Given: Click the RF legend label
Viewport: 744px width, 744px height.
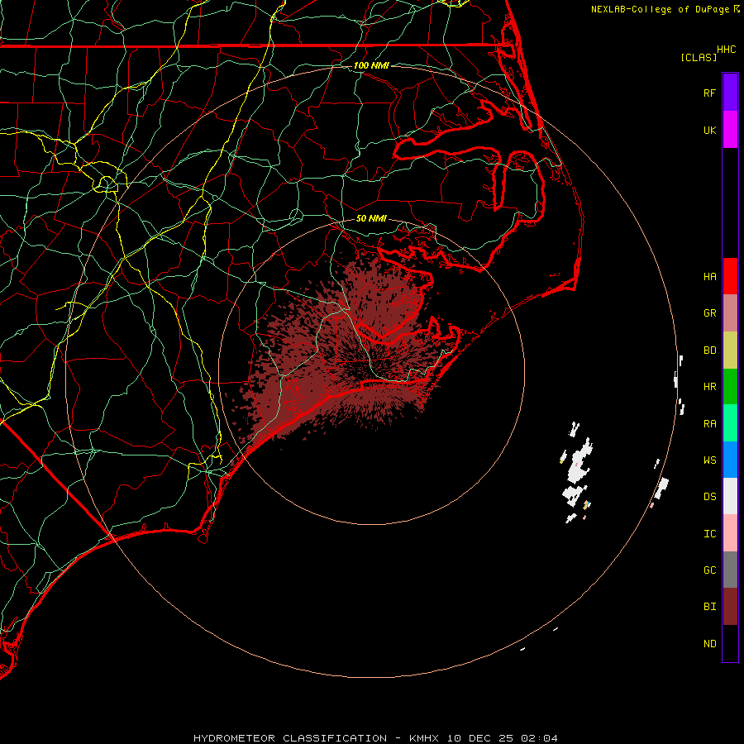Looking at the screenshot, I should 709,93.
